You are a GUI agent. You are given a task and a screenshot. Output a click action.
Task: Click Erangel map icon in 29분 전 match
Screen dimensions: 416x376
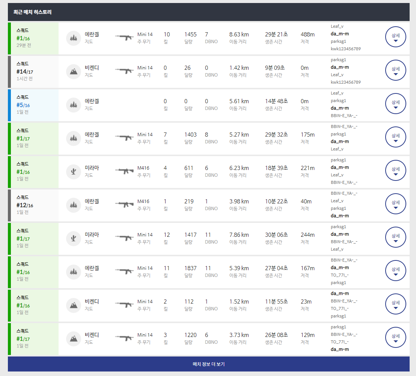(74, 38)
